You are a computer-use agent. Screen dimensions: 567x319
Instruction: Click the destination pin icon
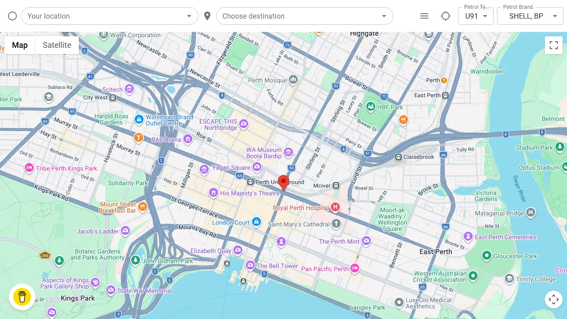pos(207,16)
